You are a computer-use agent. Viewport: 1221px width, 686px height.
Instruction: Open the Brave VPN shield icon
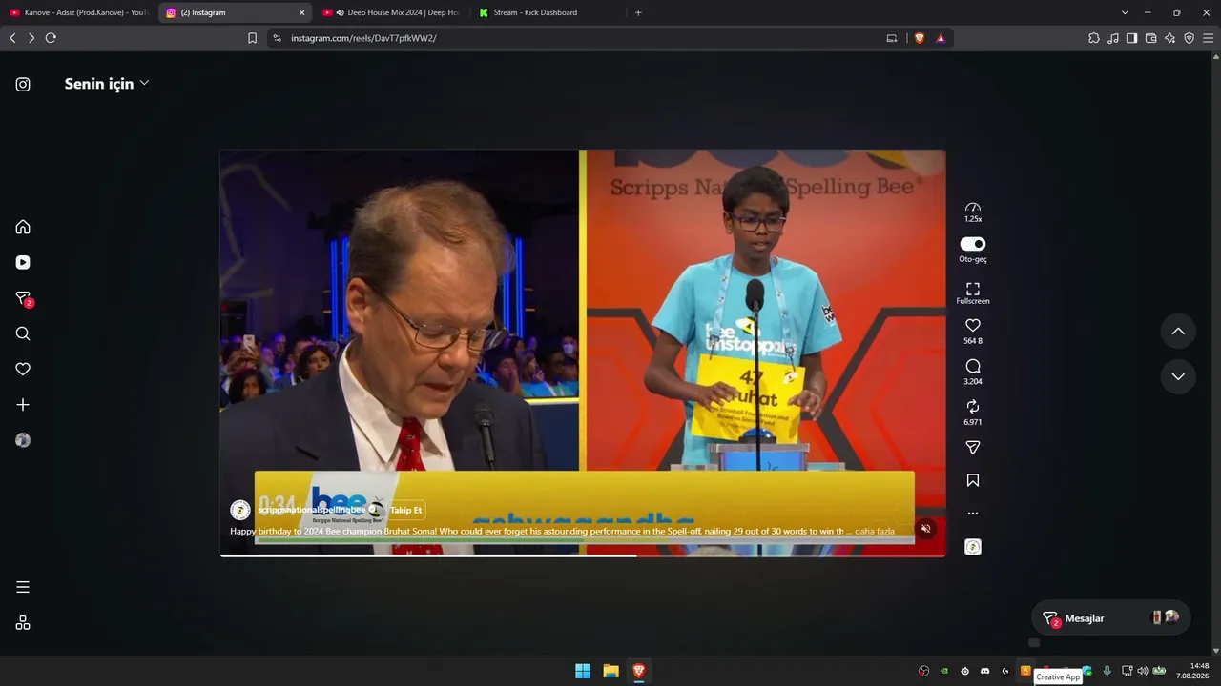pos(1189,38)
